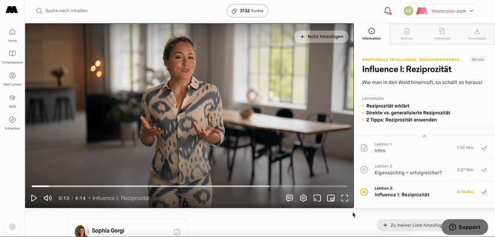Go to Mein Lernen in sidebar
Image resolution: width=495 pixels, height=237 pixels.
(12, 79)
